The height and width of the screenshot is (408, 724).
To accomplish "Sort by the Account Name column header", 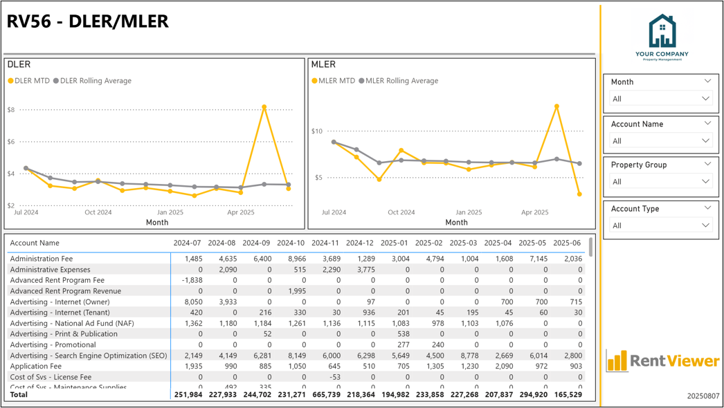I will coord(35,243).
